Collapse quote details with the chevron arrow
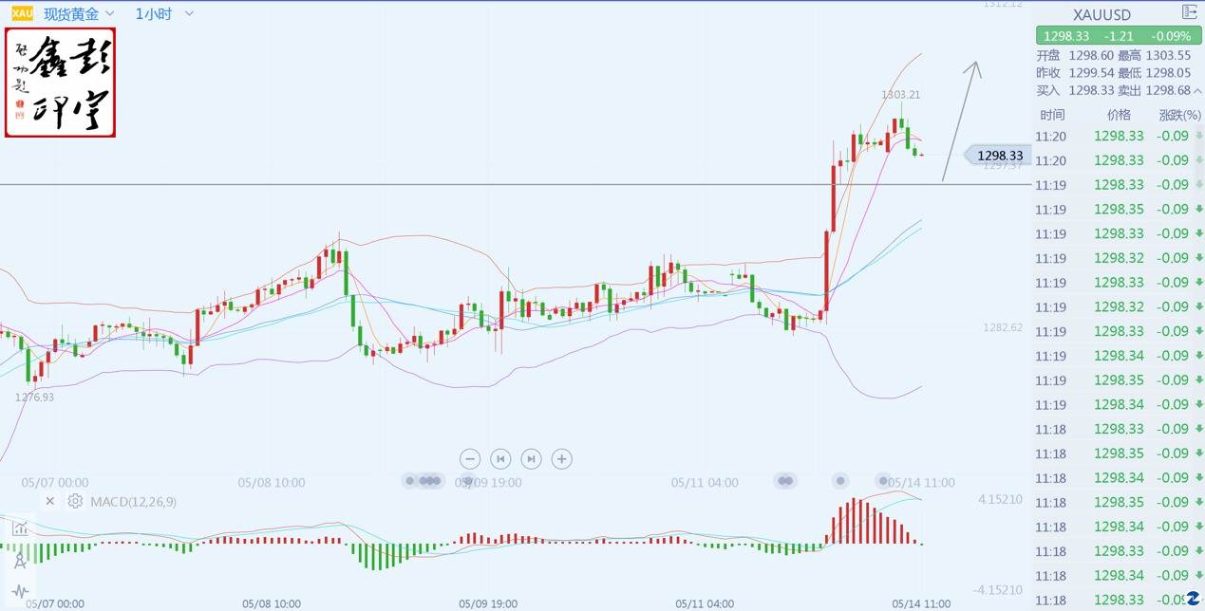The width and height of the screenshot is (1205, 611). [x=1196, y=91]
